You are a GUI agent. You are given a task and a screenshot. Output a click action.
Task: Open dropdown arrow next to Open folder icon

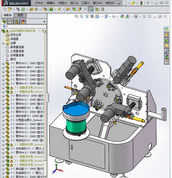pos(137,3)
